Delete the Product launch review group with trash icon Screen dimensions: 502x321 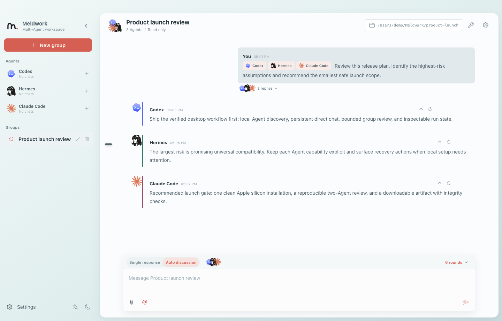(87, 139)
